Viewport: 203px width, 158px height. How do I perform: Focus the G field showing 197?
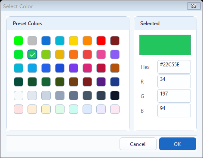click(174, 96)
